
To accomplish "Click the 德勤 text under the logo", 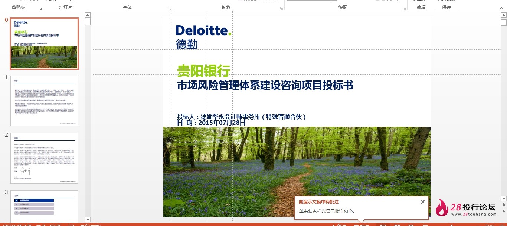I will 187,44.
